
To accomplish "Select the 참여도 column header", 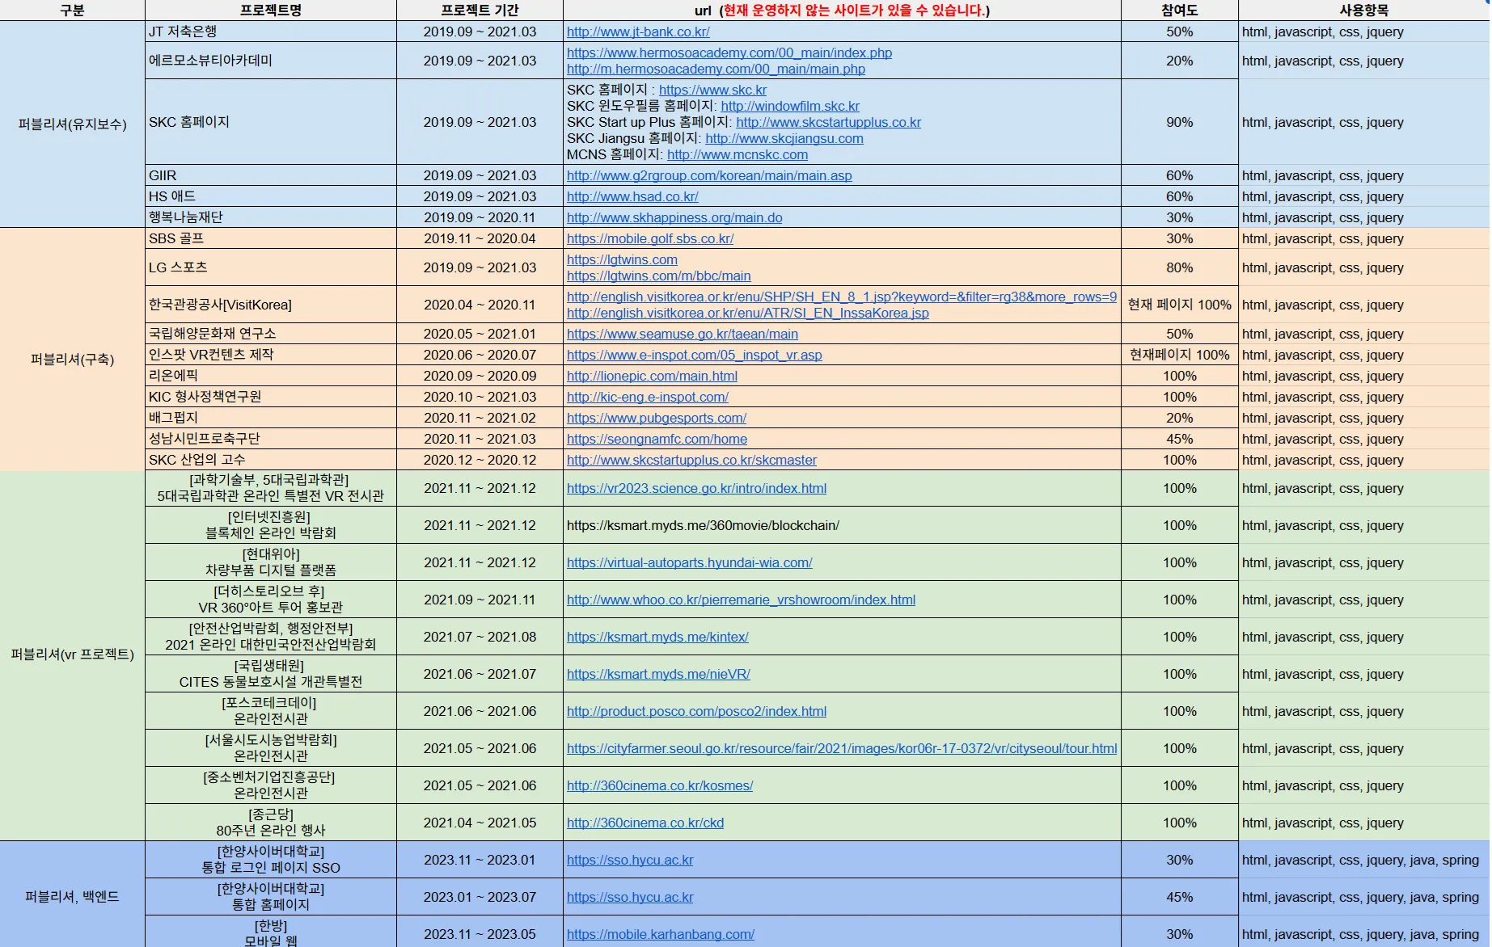I will (1180, 11).
